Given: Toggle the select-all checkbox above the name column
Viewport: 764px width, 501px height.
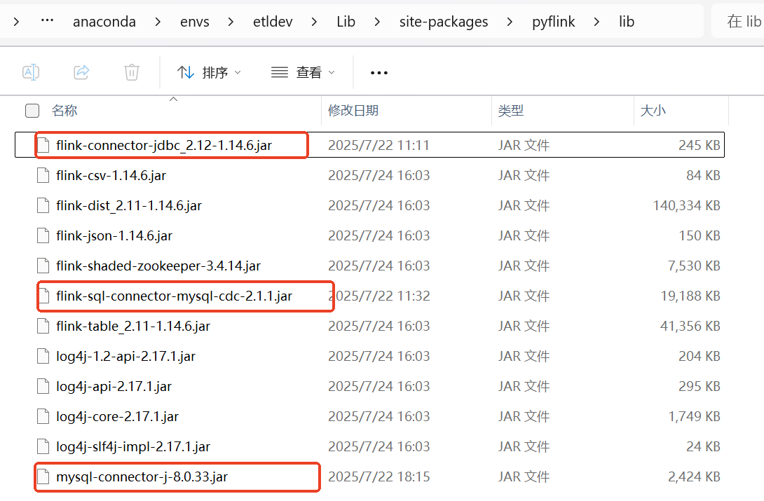Looking at the screenshot, I should click(x=32, y=111).
